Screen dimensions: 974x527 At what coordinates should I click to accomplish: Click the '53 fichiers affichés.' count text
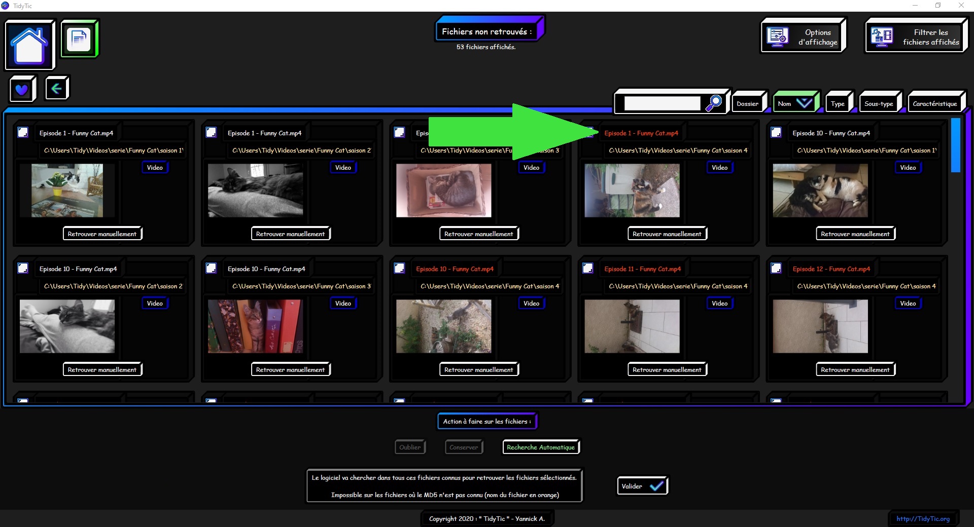click(486, 47)
